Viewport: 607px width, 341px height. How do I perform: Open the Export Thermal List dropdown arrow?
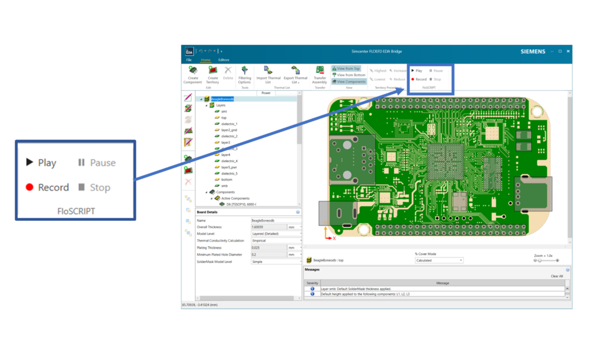pos(298,83)
